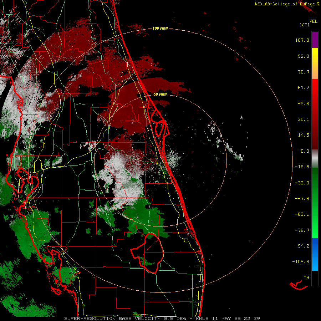
Task: Click the gray near-zero segment of color bar
Action: pos(315,159)
